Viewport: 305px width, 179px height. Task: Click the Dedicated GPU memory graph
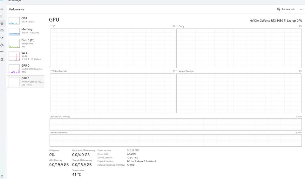[175, 124]
